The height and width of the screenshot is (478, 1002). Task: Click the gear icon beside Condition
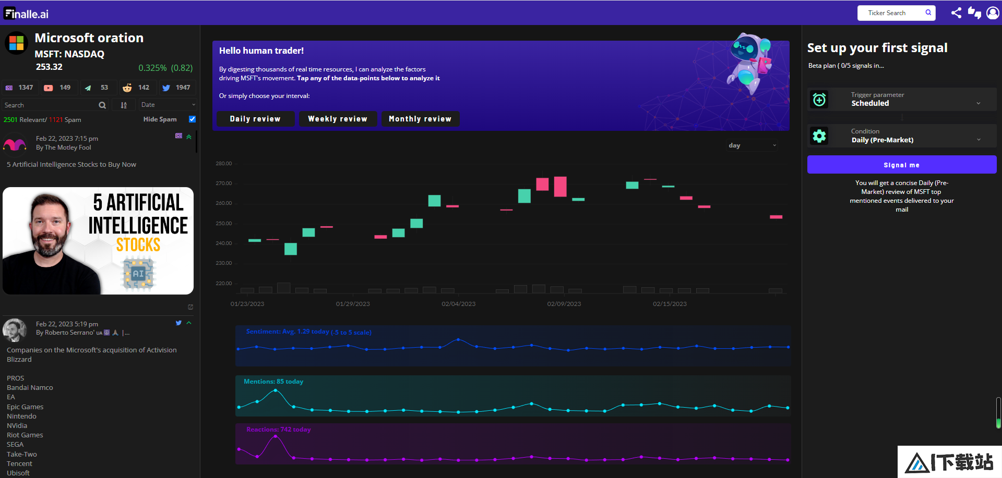819,136
